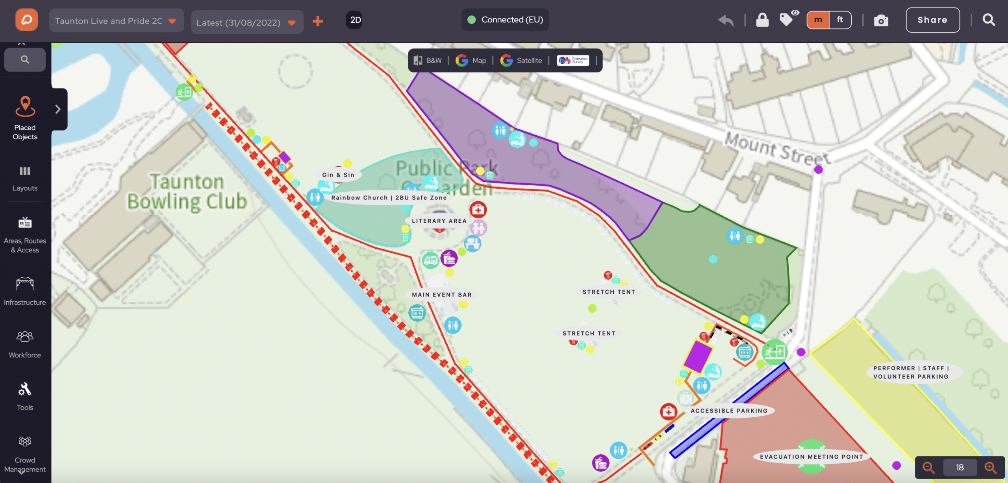Select the lower STRETCH TENT label

pos(589,333)
